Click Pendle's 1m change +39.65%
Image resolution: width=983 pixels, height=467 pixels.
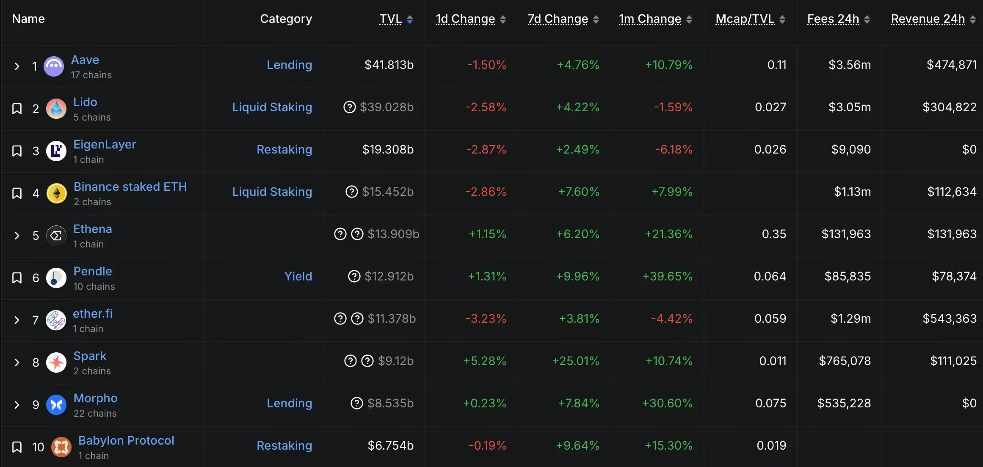point(668,276)
